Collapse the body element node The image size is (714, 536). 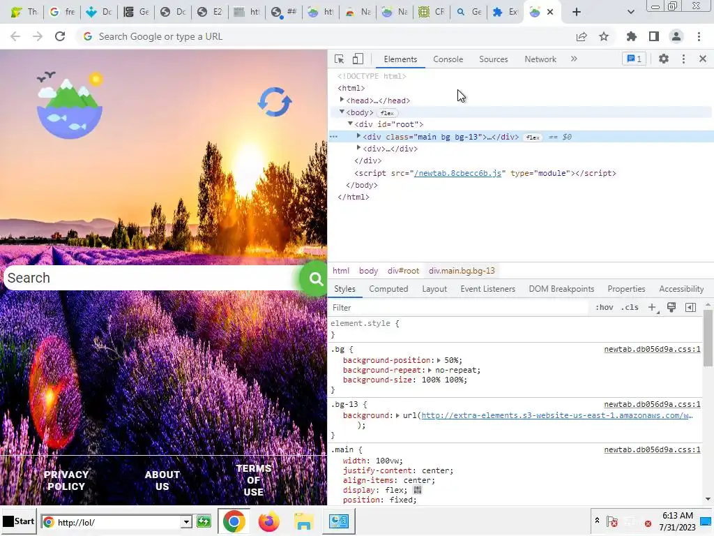[342, 112]
